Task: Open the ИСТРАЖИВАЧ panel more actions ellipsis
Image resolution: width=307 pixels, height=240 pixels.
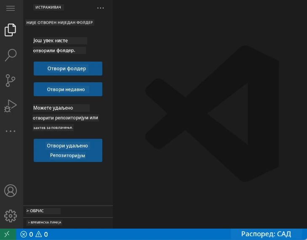Action: pos(101,8)
